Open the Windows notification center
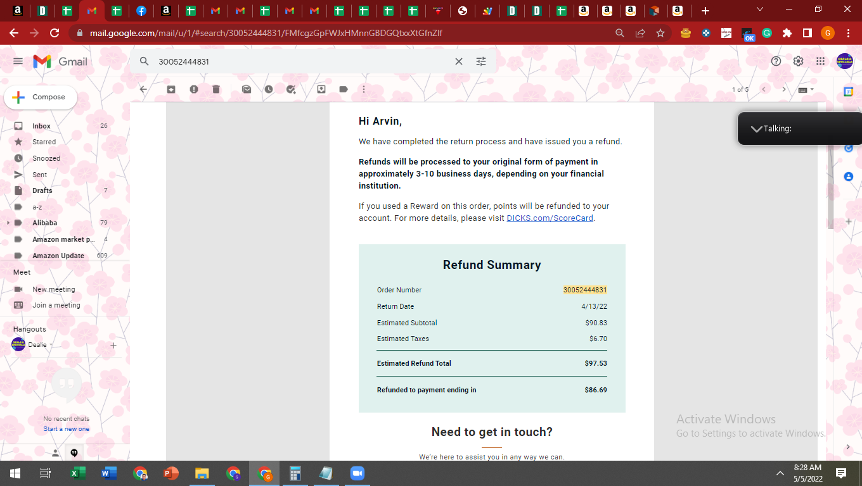This screenshot has height=486, width=862. tap(841, 473)
